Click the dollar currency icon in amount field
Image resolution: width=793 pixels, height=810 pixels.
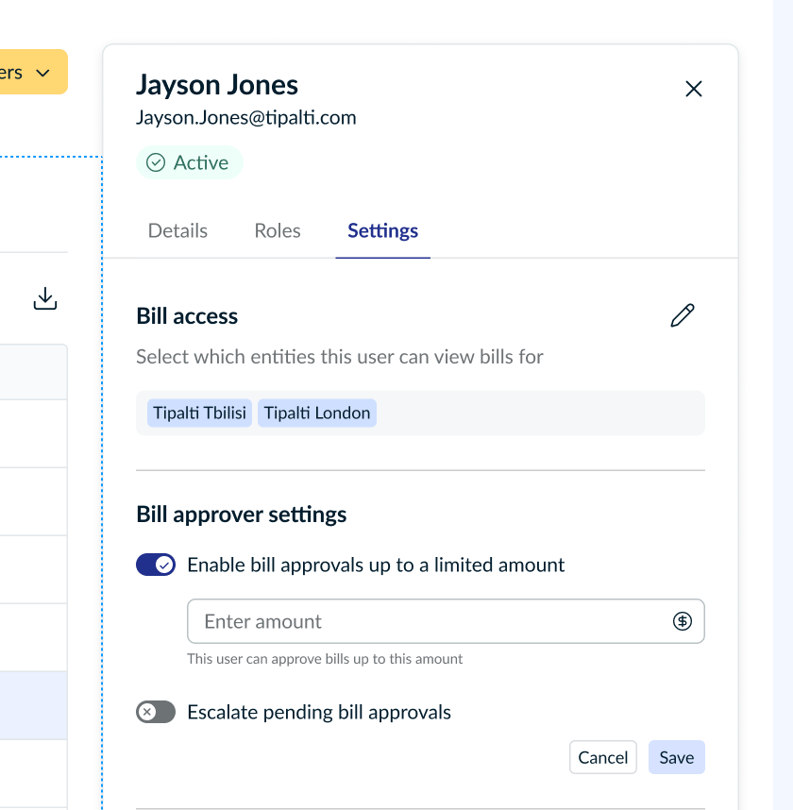coord(682,621)
